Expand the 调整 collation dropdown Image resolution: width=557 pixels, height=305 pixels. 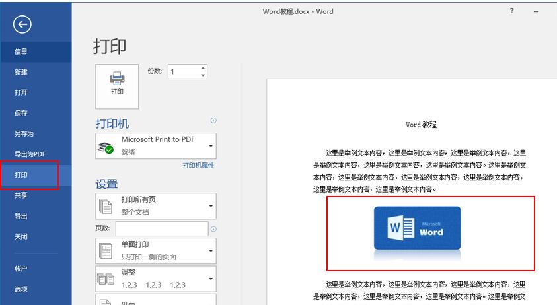(x=211, y=279)
